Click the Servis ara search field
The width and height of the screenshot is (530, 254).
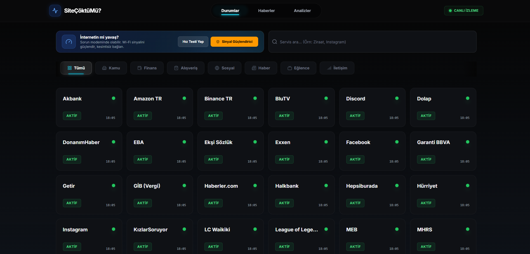(372, 42)
